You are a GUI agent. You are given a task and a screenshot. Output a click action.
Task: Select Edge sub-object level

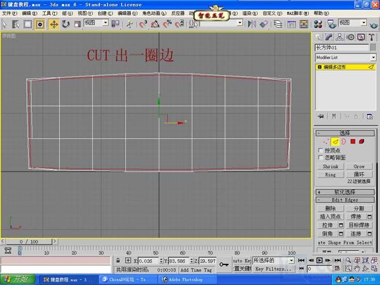tap(335, 142)
